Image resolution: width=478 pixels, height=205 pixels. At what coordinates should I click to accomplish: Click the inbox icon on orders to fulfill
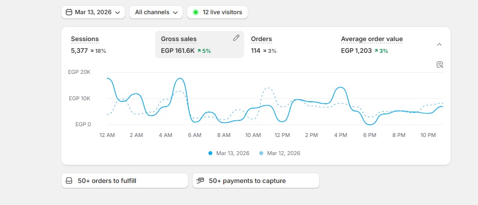tap(69, 181)
